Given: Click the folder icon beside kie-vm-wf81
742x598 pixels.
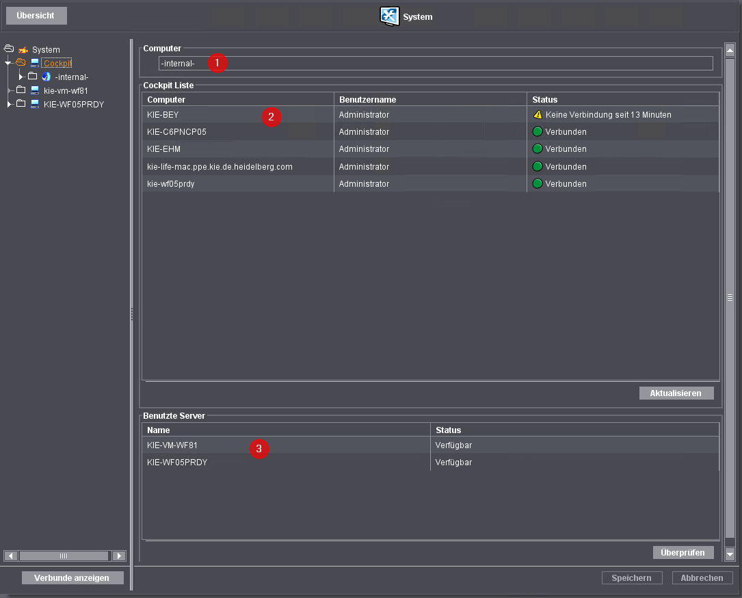Looking at the screenshot, I should tap(21, 90).
